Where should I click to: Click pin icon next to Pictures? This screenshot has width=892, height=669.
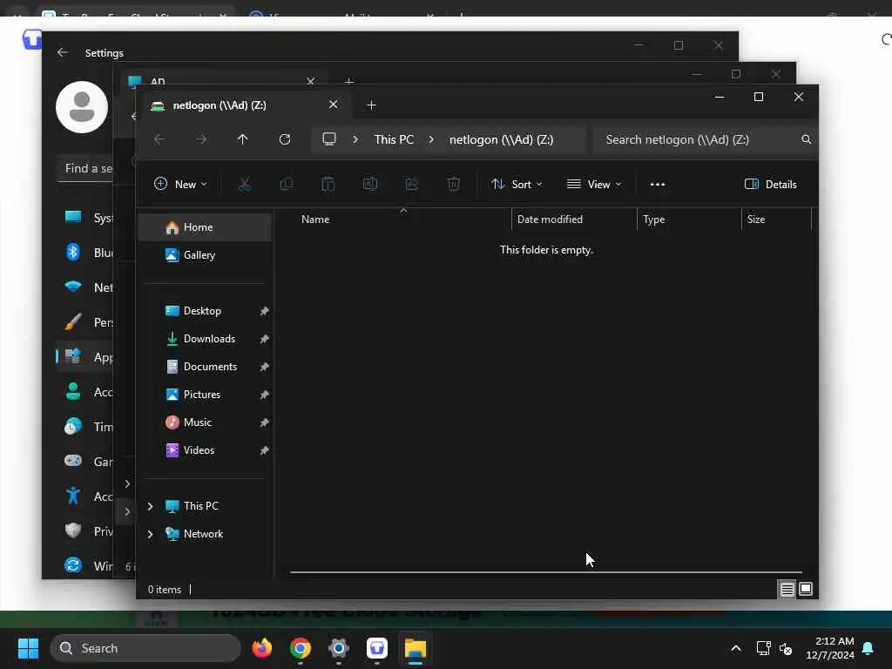264,395
